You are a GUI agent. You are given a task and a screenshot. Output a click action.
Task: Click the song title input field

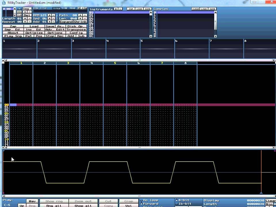[x=60, y=11]
